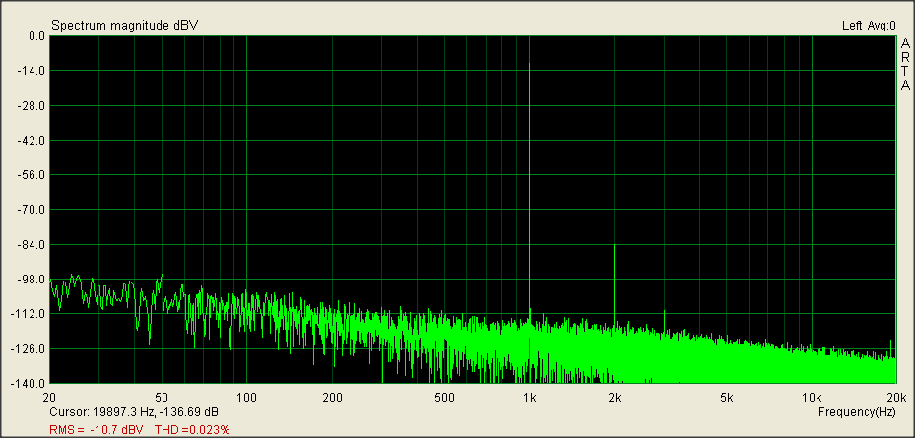Click the 'Spectrum magnitude dBV' title label
915x438 pixels.
point(124,25)
